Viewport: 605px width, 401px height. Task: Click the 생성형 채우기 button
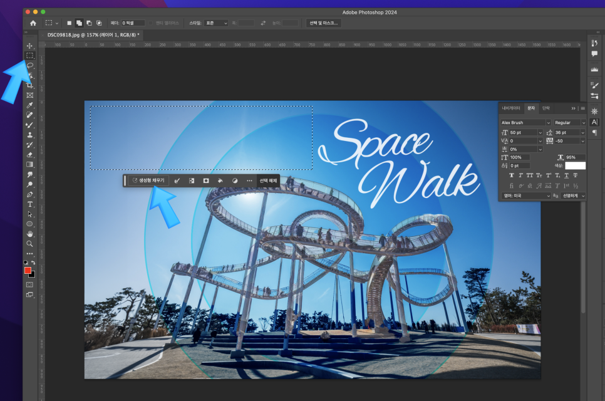click(x=148, y=180)
